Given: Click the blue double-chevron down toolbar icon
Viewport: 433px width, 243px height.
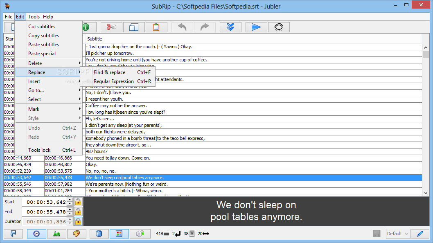Looking at the screenshot, I should pos(230,27).
